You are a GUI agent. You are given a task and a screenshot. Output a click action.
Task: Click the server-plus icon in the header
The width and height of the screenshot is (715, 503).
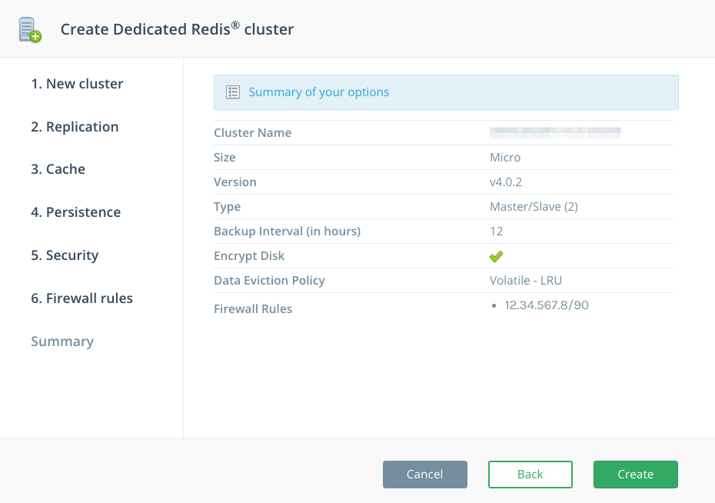click(x=30, y=30)
